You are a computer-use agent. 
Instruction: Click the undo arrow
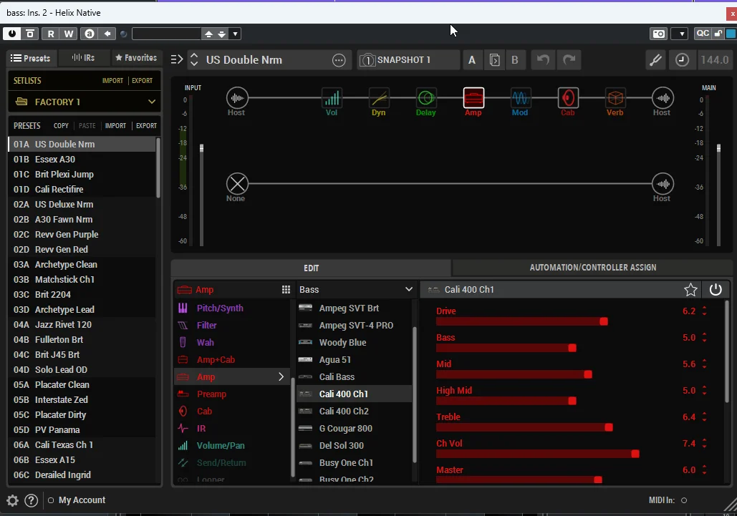coord(543,60)
